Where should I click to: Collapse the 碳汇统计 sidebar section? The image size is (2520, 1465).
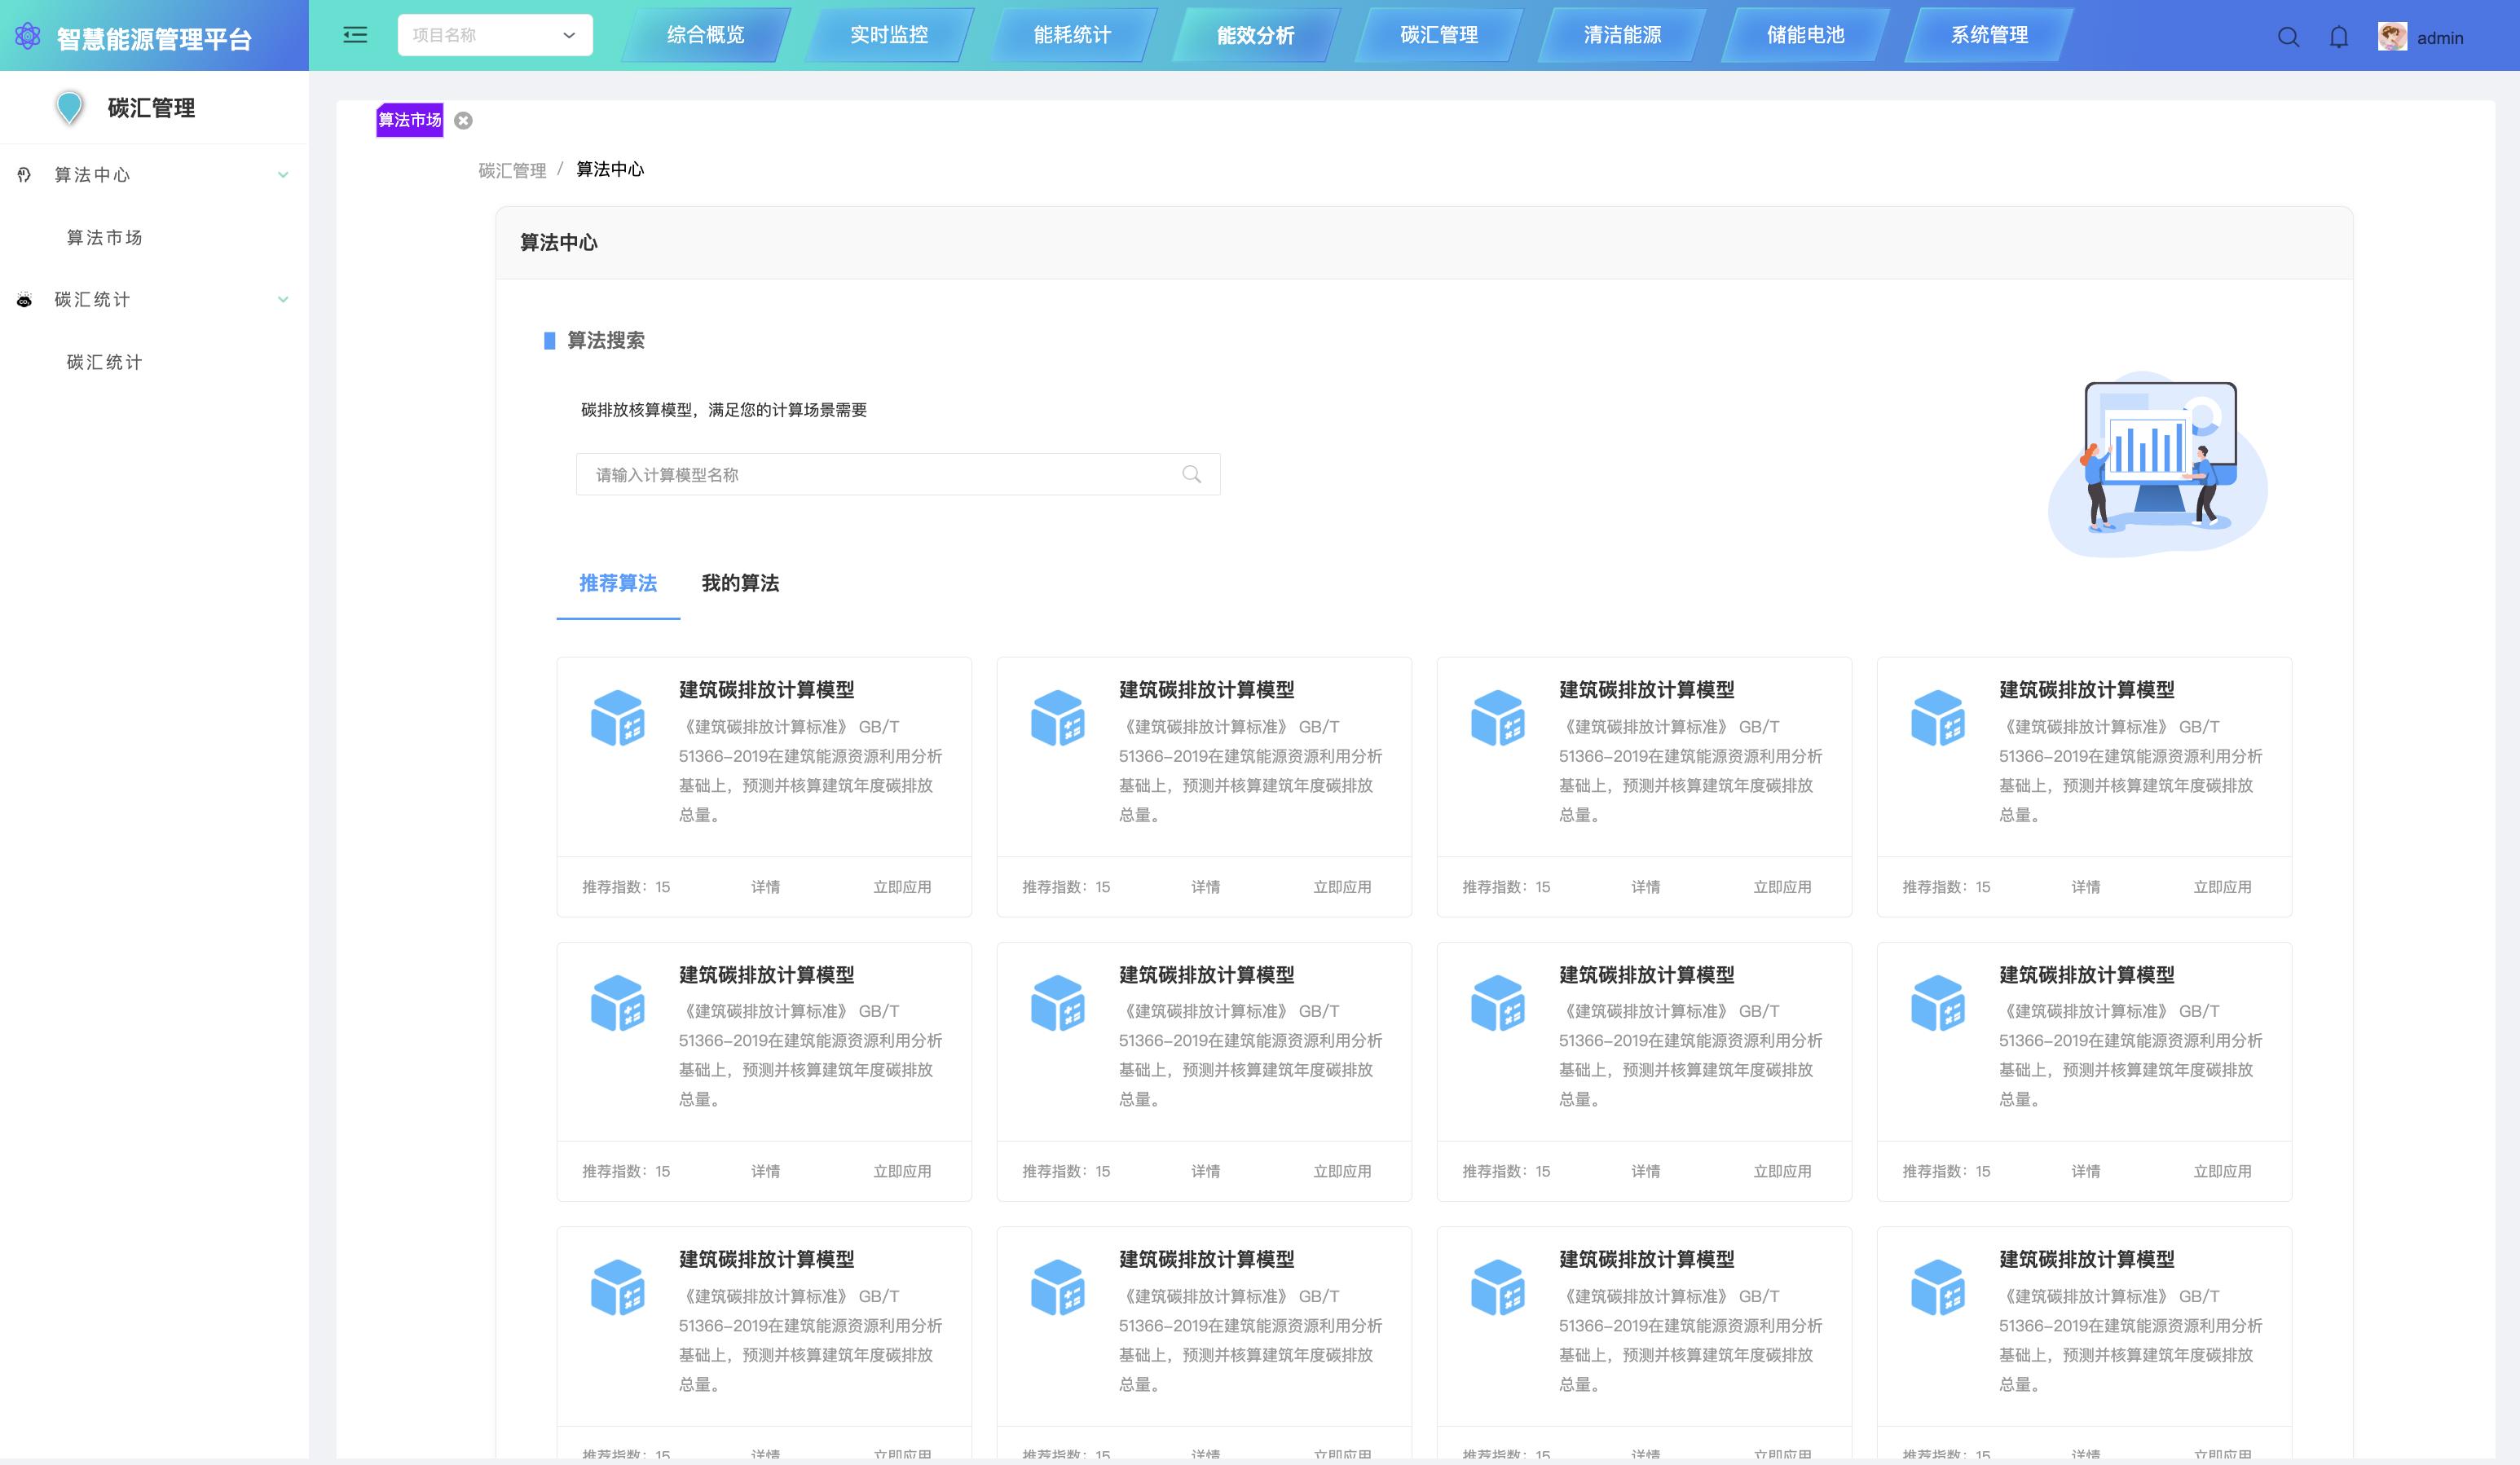coord(283,299)
